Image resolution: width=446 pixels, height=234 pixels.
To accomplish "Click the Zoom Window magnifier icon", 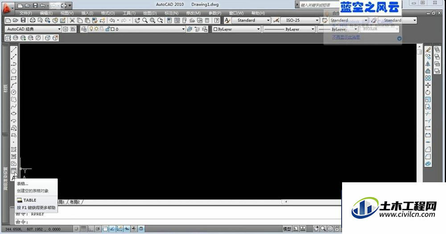I will coord(153,21).
